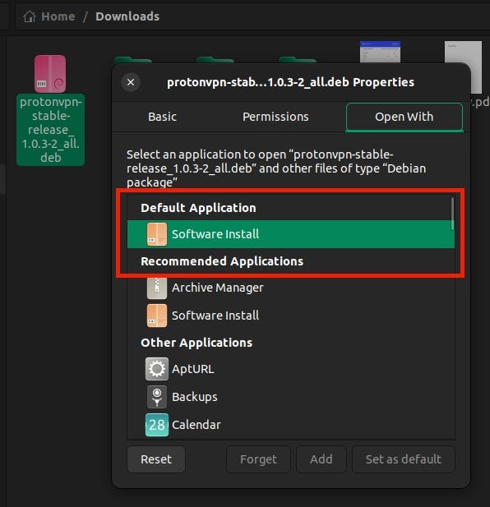
Task: Open the Permissions tab
Action: pos(275,117)
